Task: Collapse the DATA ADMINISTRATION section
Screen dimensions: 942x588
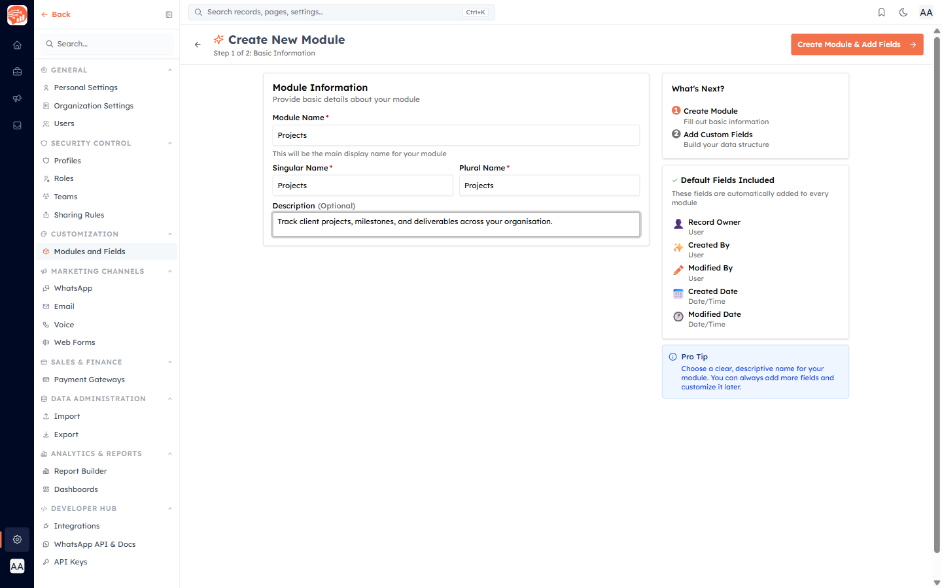Action: click(x=170, y=399)
